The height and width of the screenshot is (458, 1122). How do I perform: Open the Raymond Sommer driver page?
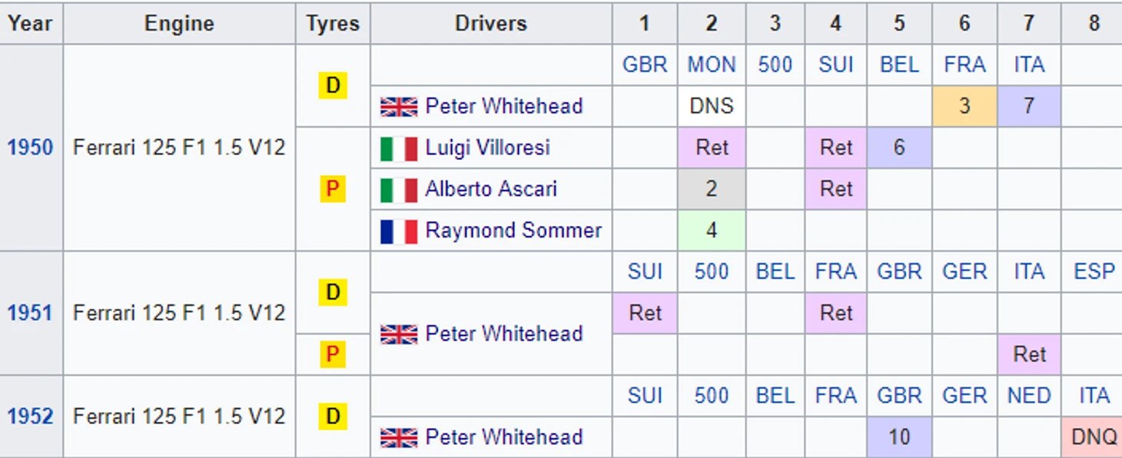(x=513, y=231)
